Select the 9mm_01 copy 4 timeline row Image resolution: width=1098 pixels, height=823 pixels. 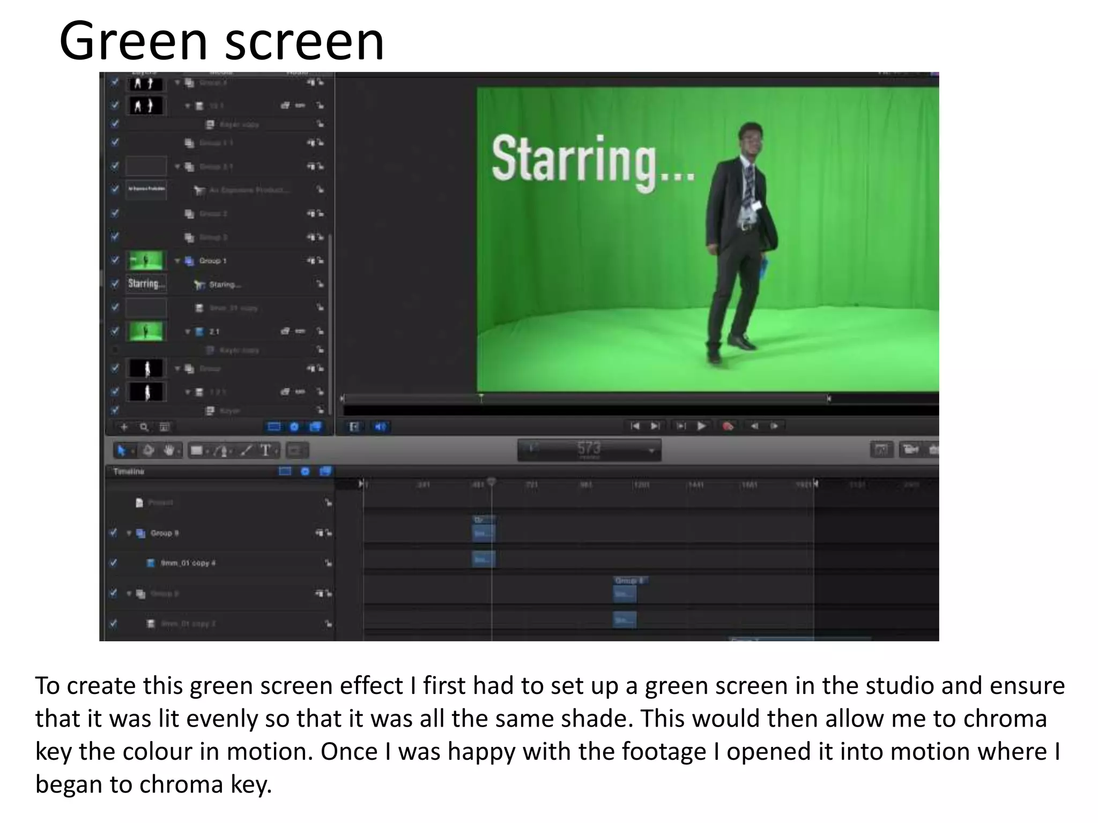pyautogui.click(x=188, y=563)
